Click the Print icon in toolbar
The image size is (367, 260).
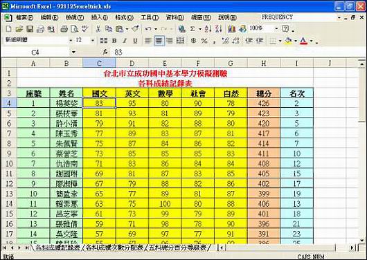tap(64, 29)
